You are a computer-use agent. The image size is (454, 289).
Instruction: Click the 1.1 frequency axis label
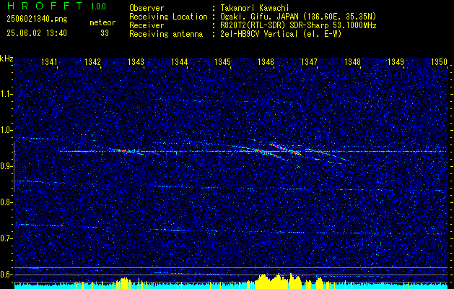6,94
